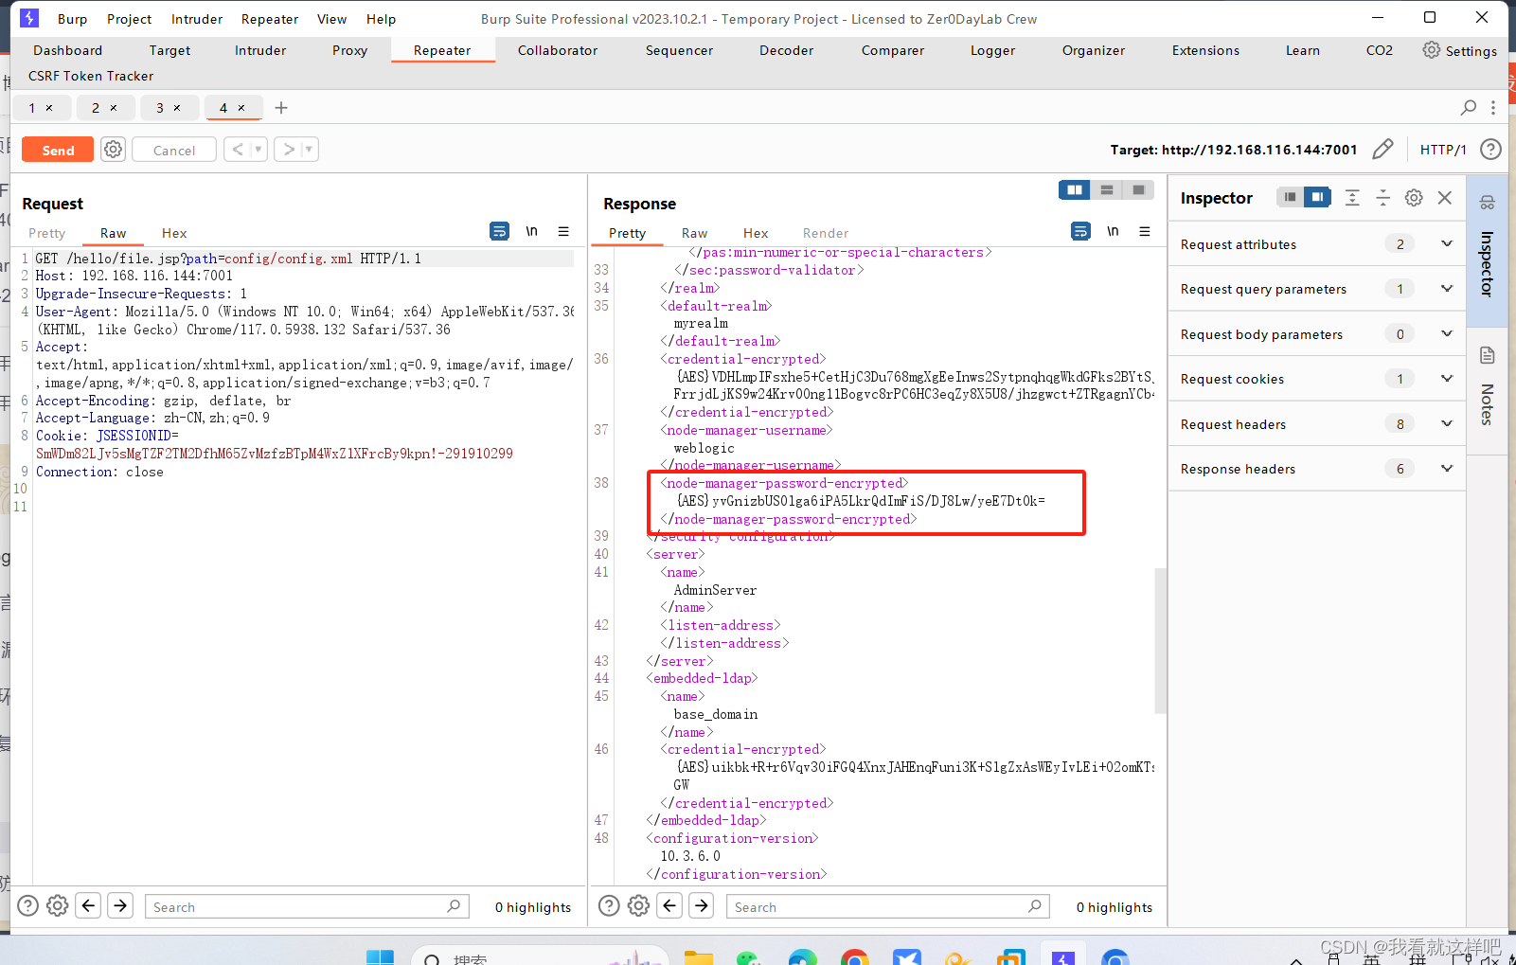Jump to previous response search match

tap(670, 906)
